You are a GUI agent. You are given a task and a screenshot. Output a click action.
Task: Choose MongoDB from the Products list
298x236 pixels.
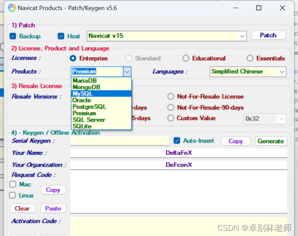pos(101,87)
